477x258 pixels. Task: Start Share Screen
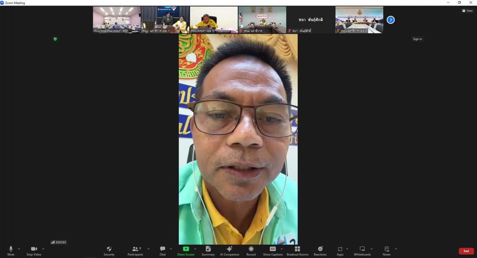186,251
